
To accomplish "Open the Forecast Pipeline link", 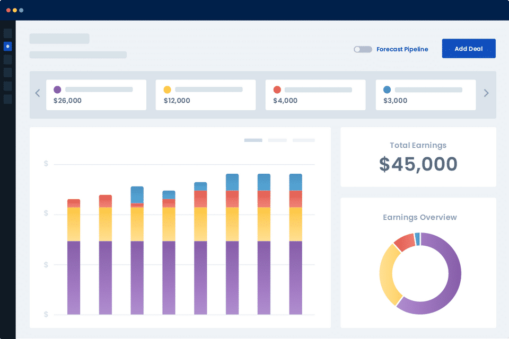I will (x=402, y=49).
